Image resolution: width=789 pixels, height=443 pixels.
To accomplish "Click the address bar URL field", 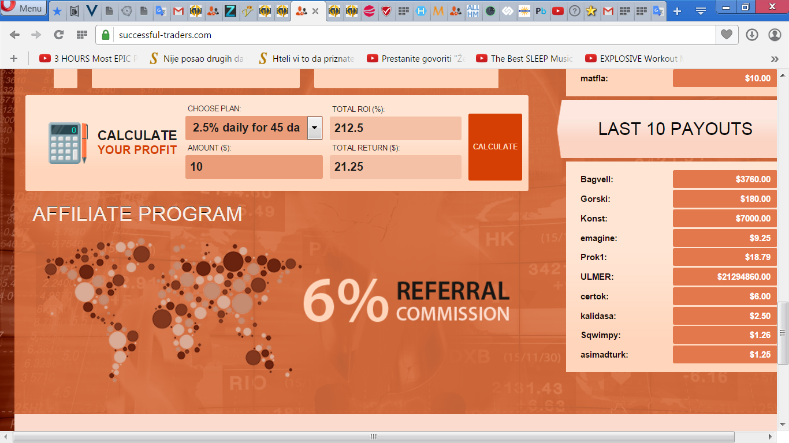I will click(x=404, y=35).
